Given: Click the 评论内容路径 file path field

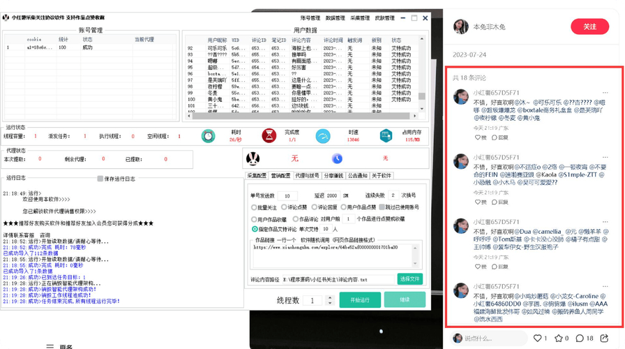Looking at the screenshot, I should pos(339,280).
